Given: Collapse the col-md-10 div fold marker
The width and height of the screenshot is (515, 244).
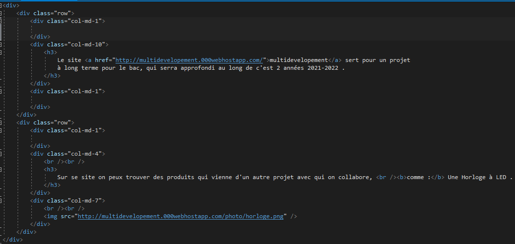Looking at the screenshot, I should click(0, 44).
